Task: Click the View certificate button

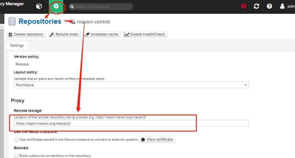Action: point(157,139)
